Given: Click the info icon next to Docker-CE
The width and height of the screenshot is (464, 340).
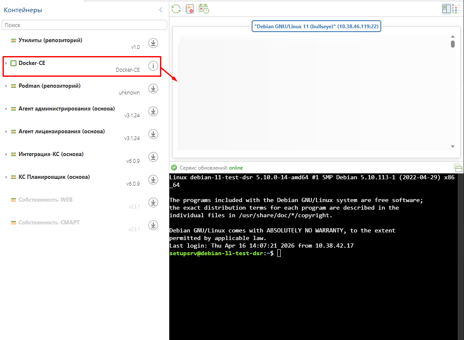Looking at the screenshot, I should [x=153, y=66].
